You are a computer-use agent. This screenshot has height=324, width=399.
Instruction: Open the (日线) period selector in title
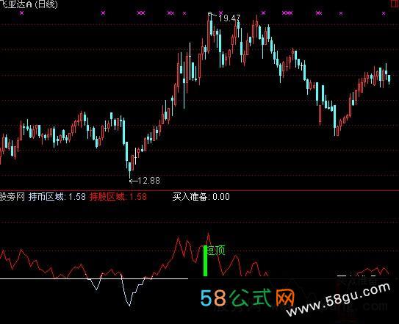click(46, 4)
